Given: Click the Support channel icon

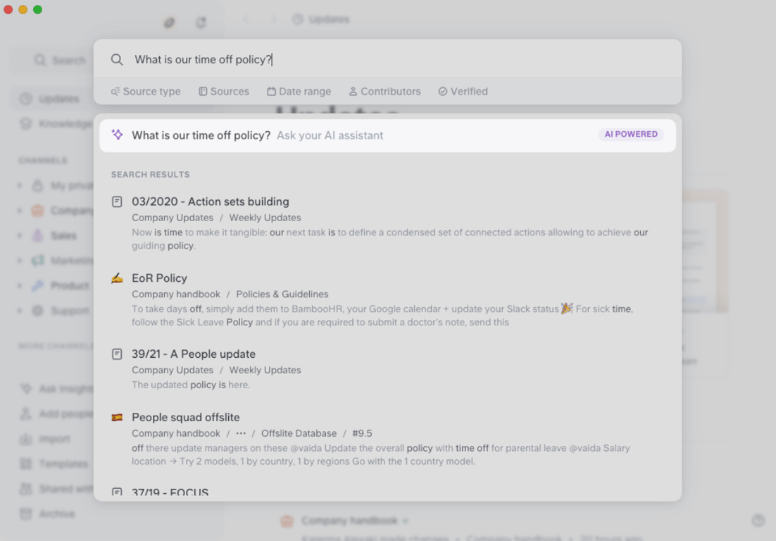Looking at the screenshot, I should (x=37, y=311).
